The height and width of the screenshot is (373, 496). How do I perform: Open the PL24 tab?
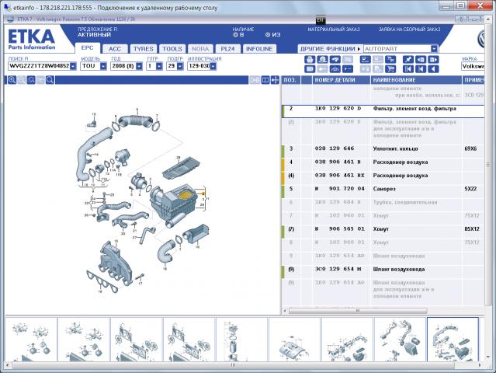pyautogui.click(x=227, y=49)
